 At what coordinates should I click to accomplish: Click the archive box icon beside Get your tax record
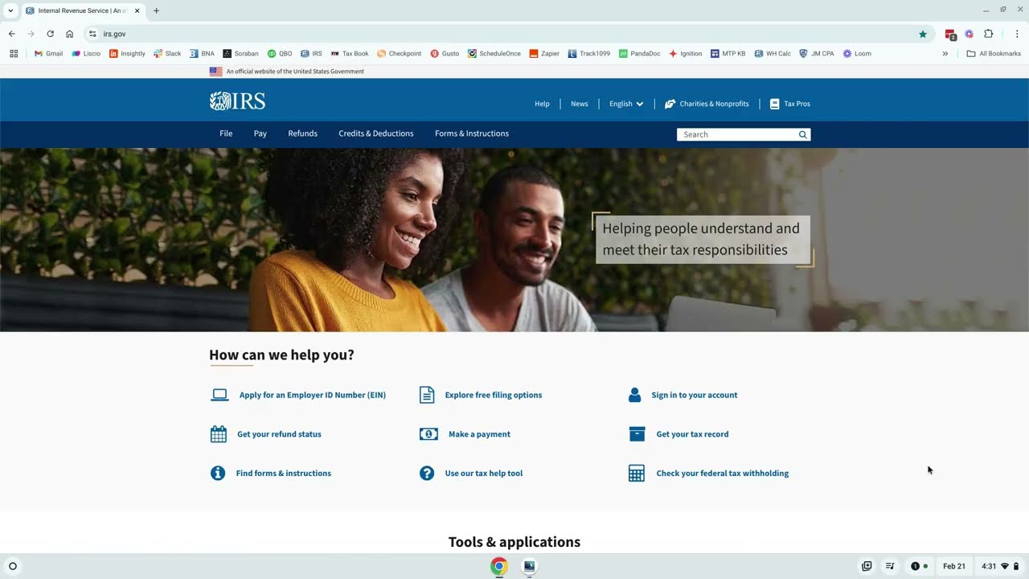click(x=637, y=434)
